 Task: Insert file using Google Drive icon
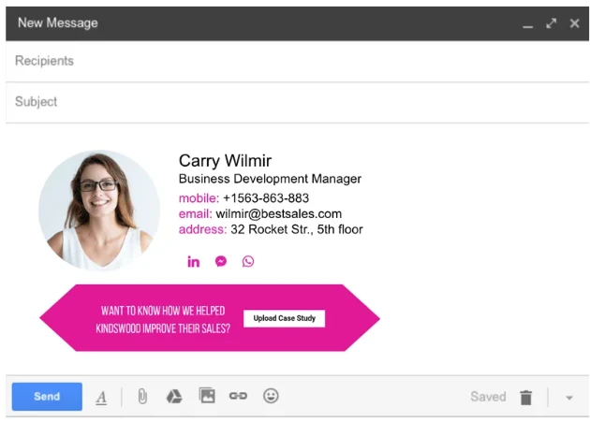(x=173, y=397)
